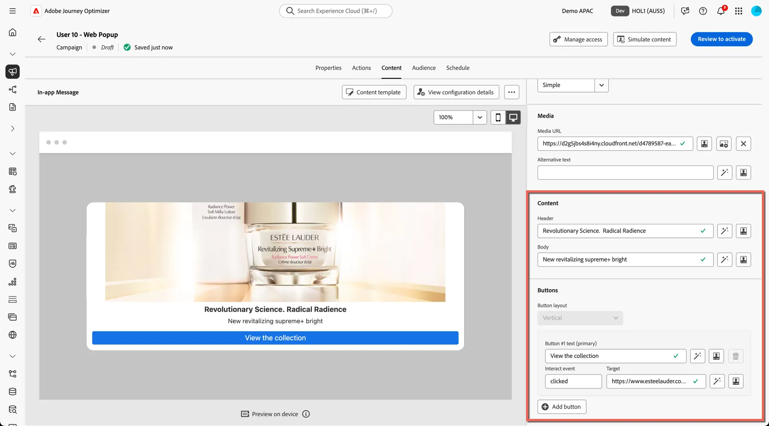Image resolution: width=769 pixels, height=426 pixels.
Task: Click the Alternative text input field
Action: [625, 173]
